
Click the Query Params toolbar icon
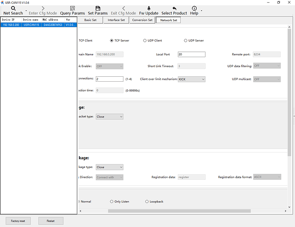tap(72, 8)
